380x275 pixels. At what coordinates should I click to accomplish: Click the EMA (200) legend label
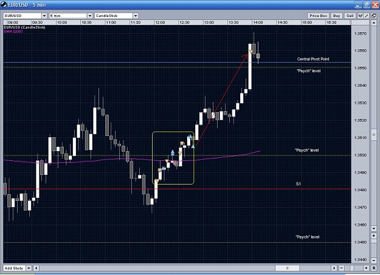[x=13, y=32]
